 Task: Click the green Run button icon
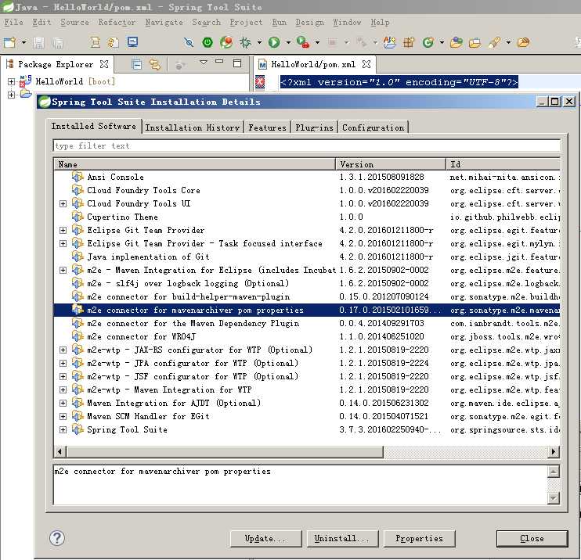[274, 42]
